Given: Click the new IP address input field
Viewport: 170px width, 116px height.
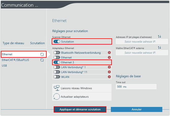Looking at the screenshot, I should tap(142, 42).
